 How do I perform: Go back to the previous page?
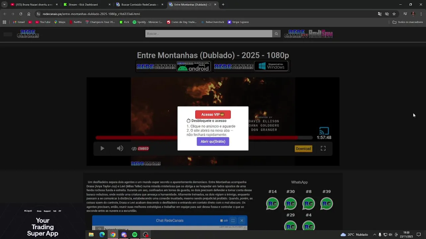click(x=5, y=14)
